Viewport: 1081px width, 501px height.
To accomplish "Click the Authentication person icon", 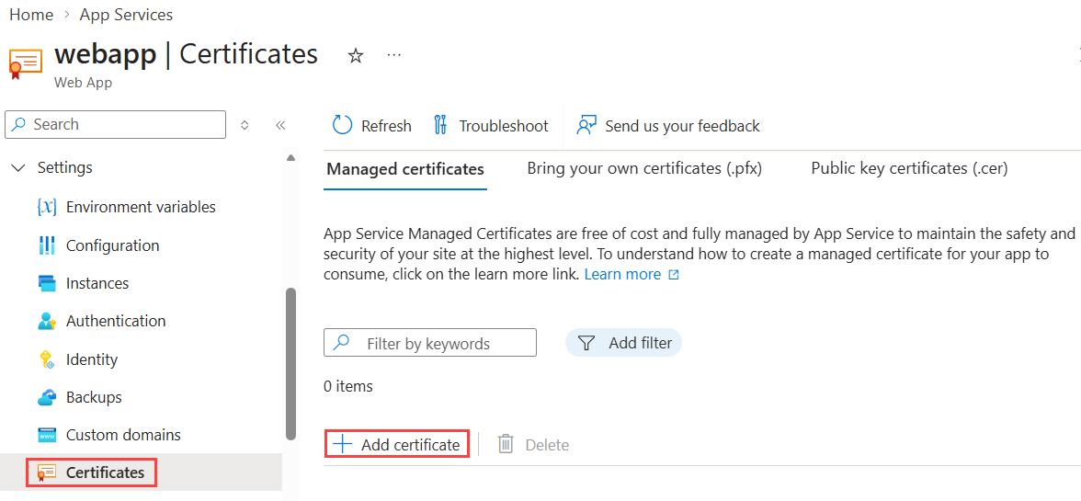I will coord(46,321).
